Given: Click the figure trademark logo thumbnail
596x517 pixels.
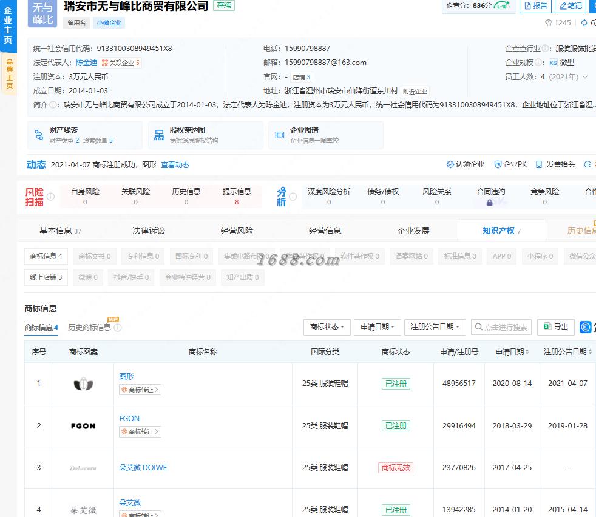Looking at the screenshot, I should [83, 384].
